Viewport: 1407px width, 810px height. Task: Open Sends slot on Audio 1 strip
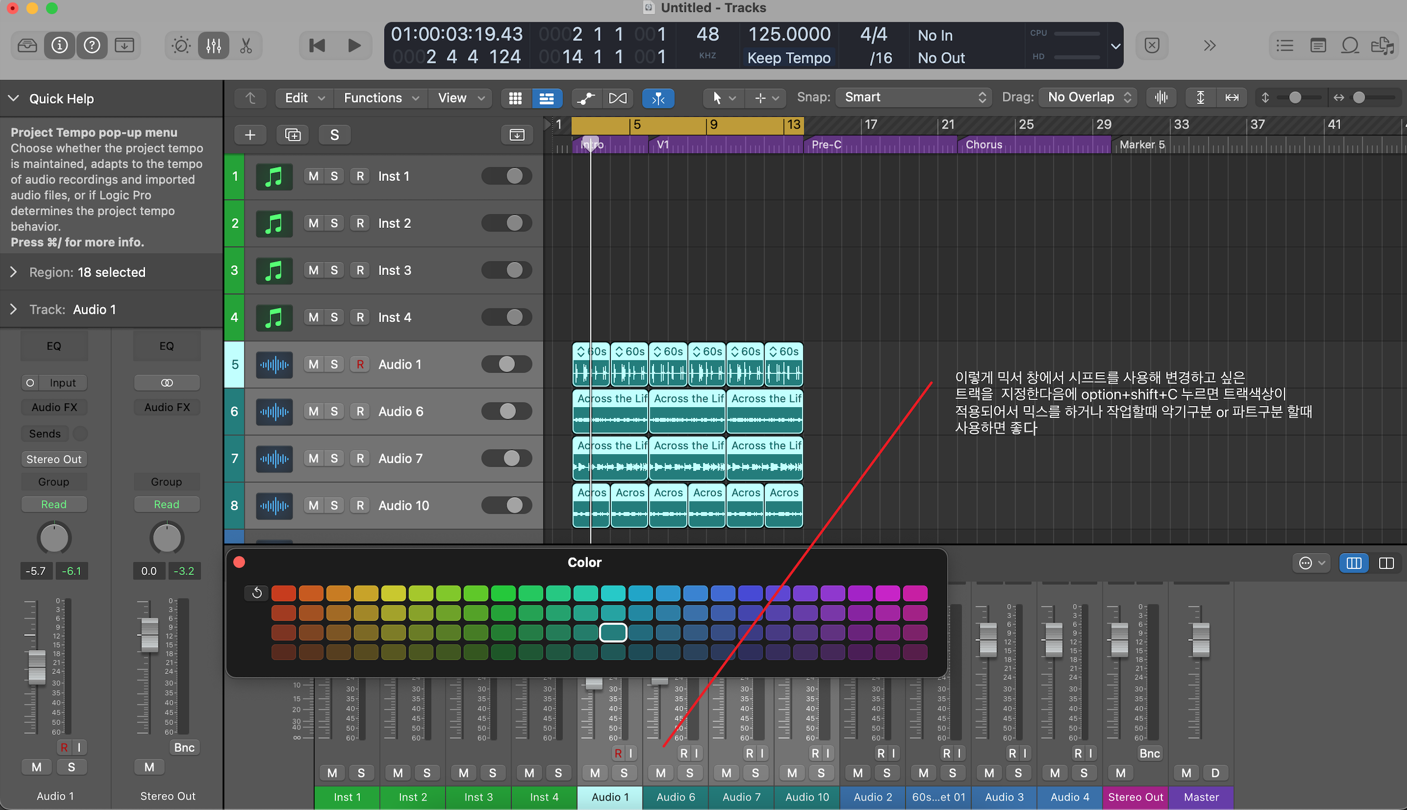click(x=45, y=433)
